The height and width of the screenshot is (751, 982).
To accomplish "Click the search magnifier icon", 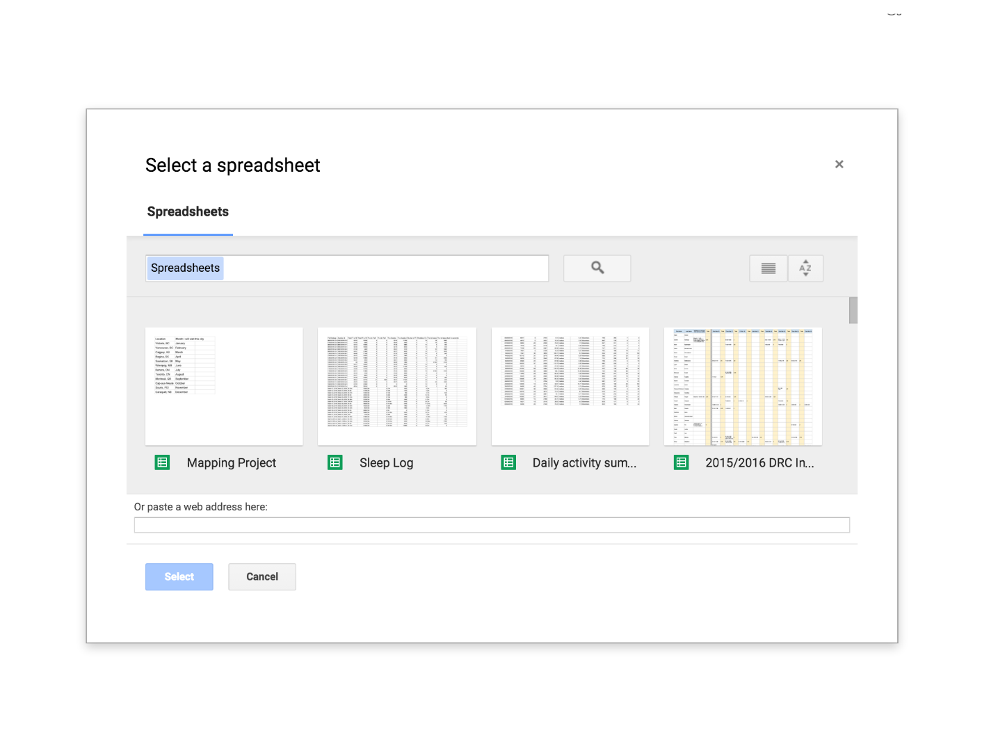I will click(x=596, y=268).
